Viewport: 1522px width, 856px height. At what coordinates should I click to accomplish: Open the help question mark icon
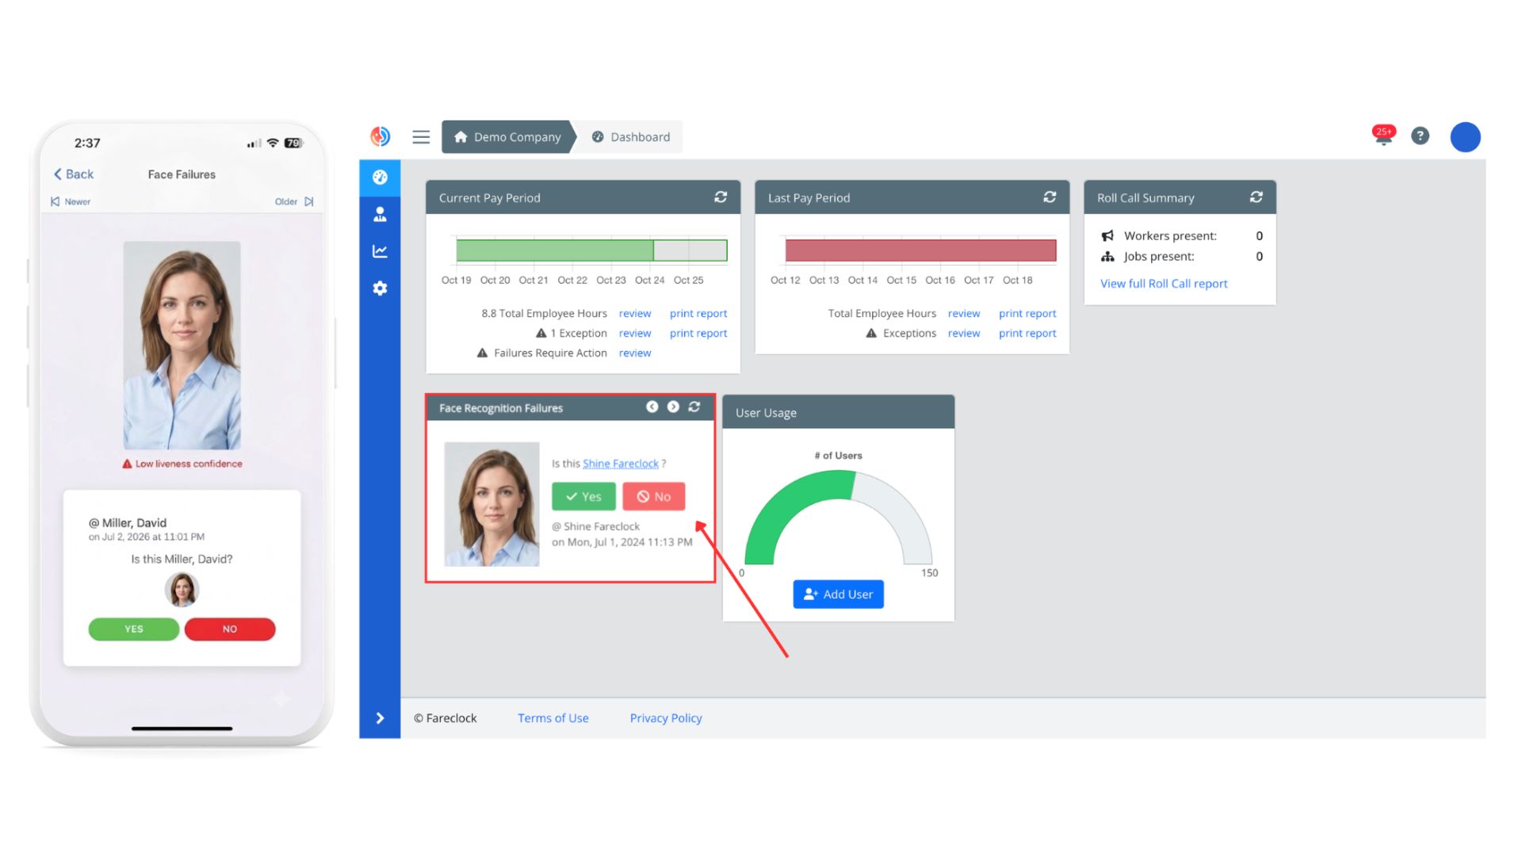pyautogui.click(x=1420, y=136)
